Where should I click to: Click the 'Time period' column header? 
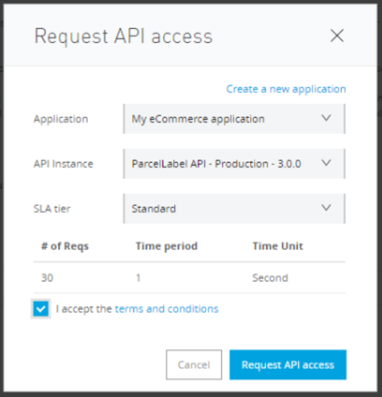[x=166, y=246]
